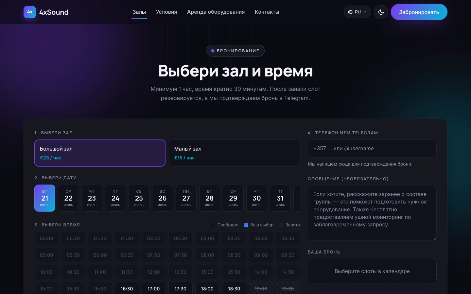Click the Свободно legend swatch
This screenshot has width=471, height=294.
point(213,225)
